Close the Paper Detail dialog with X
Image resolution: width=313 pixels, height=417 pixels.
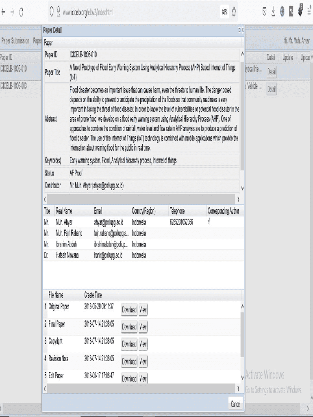(x=243, y=30)
